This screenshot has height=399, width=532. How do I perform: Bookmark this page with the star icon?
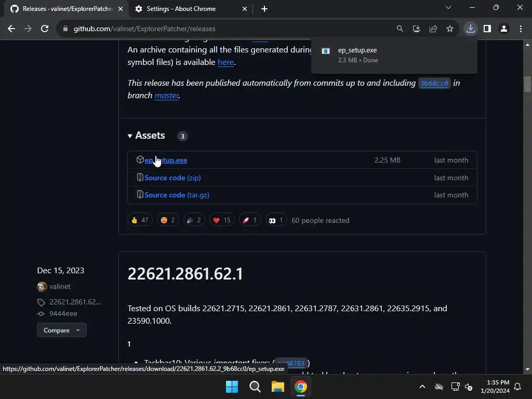pyautogui.click(x=449, y=29)
